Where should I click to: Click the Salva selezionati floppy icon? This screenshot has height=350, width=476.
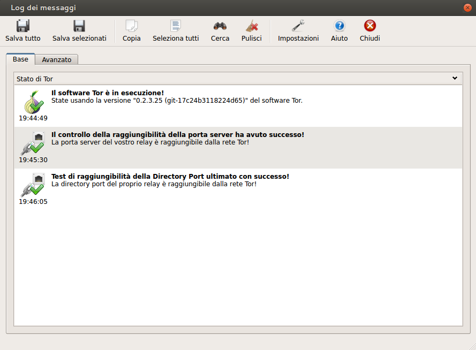click(79, 26)
